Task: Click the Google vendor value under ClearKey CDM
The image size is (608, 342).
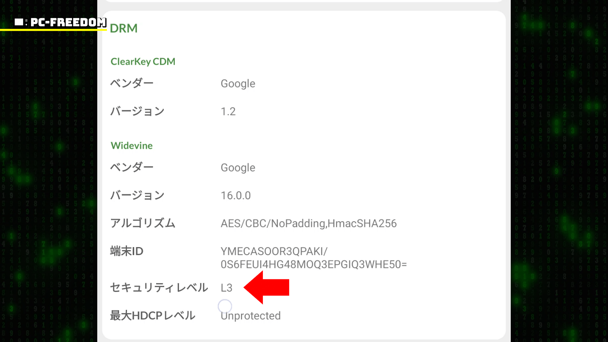Action: point(238,84)
